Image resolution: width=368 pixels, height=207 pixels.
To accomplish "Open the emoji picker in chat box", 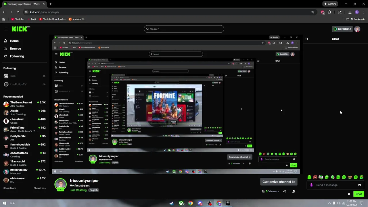I will tap(359, 185).
